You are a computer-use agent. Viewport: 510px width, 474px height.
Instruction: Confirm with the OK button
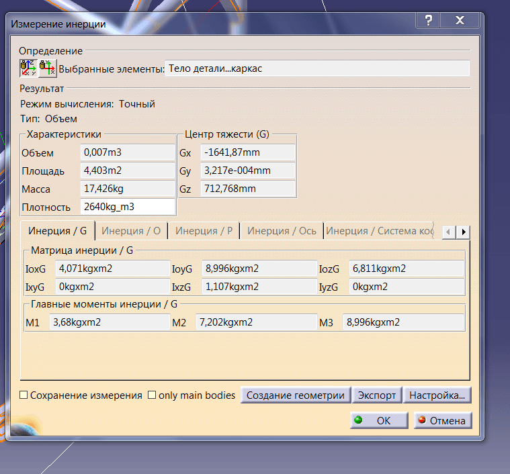tap(378, 421)
